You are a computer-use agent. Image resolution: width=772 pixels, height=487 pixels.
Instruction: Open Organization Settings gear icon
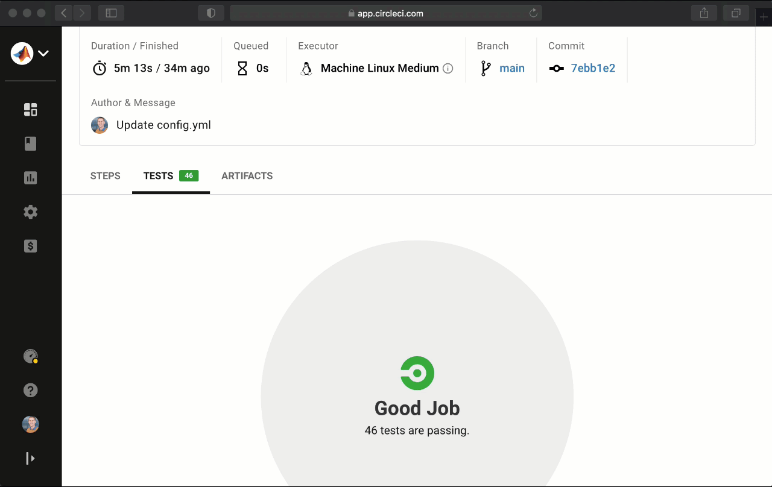point(30,212)
